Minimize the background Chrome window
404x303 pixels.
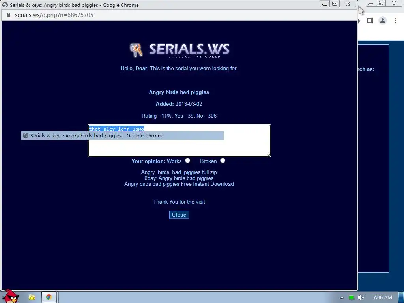[371, 4]
